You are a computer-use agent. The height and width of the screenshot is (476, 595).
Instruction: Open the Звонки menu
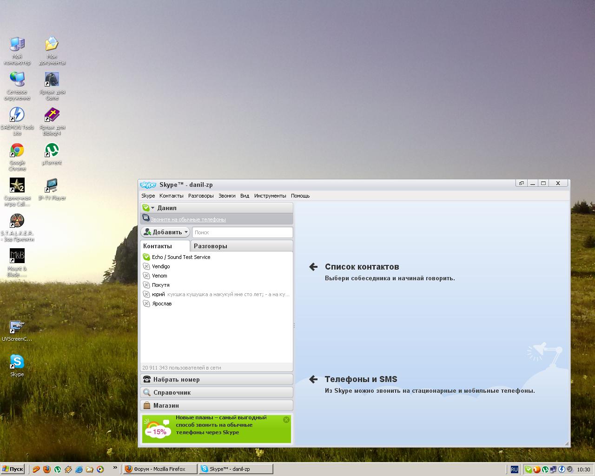[227, 196]
